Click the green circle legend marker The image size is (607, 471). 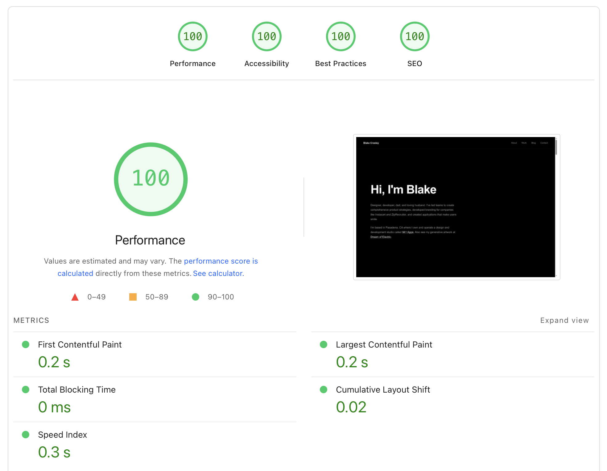[x=195, y=297]
